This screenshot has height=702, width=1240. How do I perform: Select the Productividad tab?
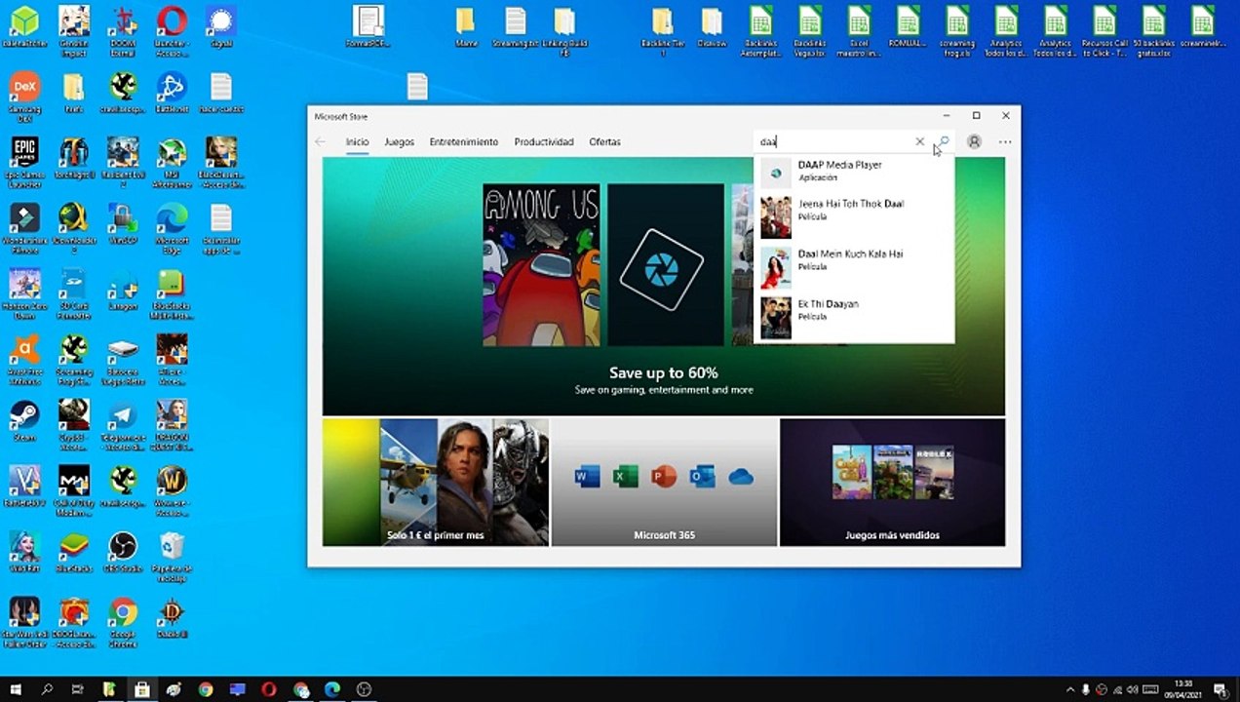coord(544,141)
